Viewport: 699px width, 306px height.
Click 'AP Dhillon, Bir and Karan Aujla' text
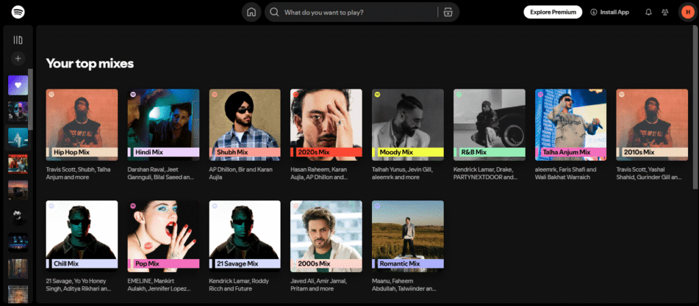pos(241,174)
